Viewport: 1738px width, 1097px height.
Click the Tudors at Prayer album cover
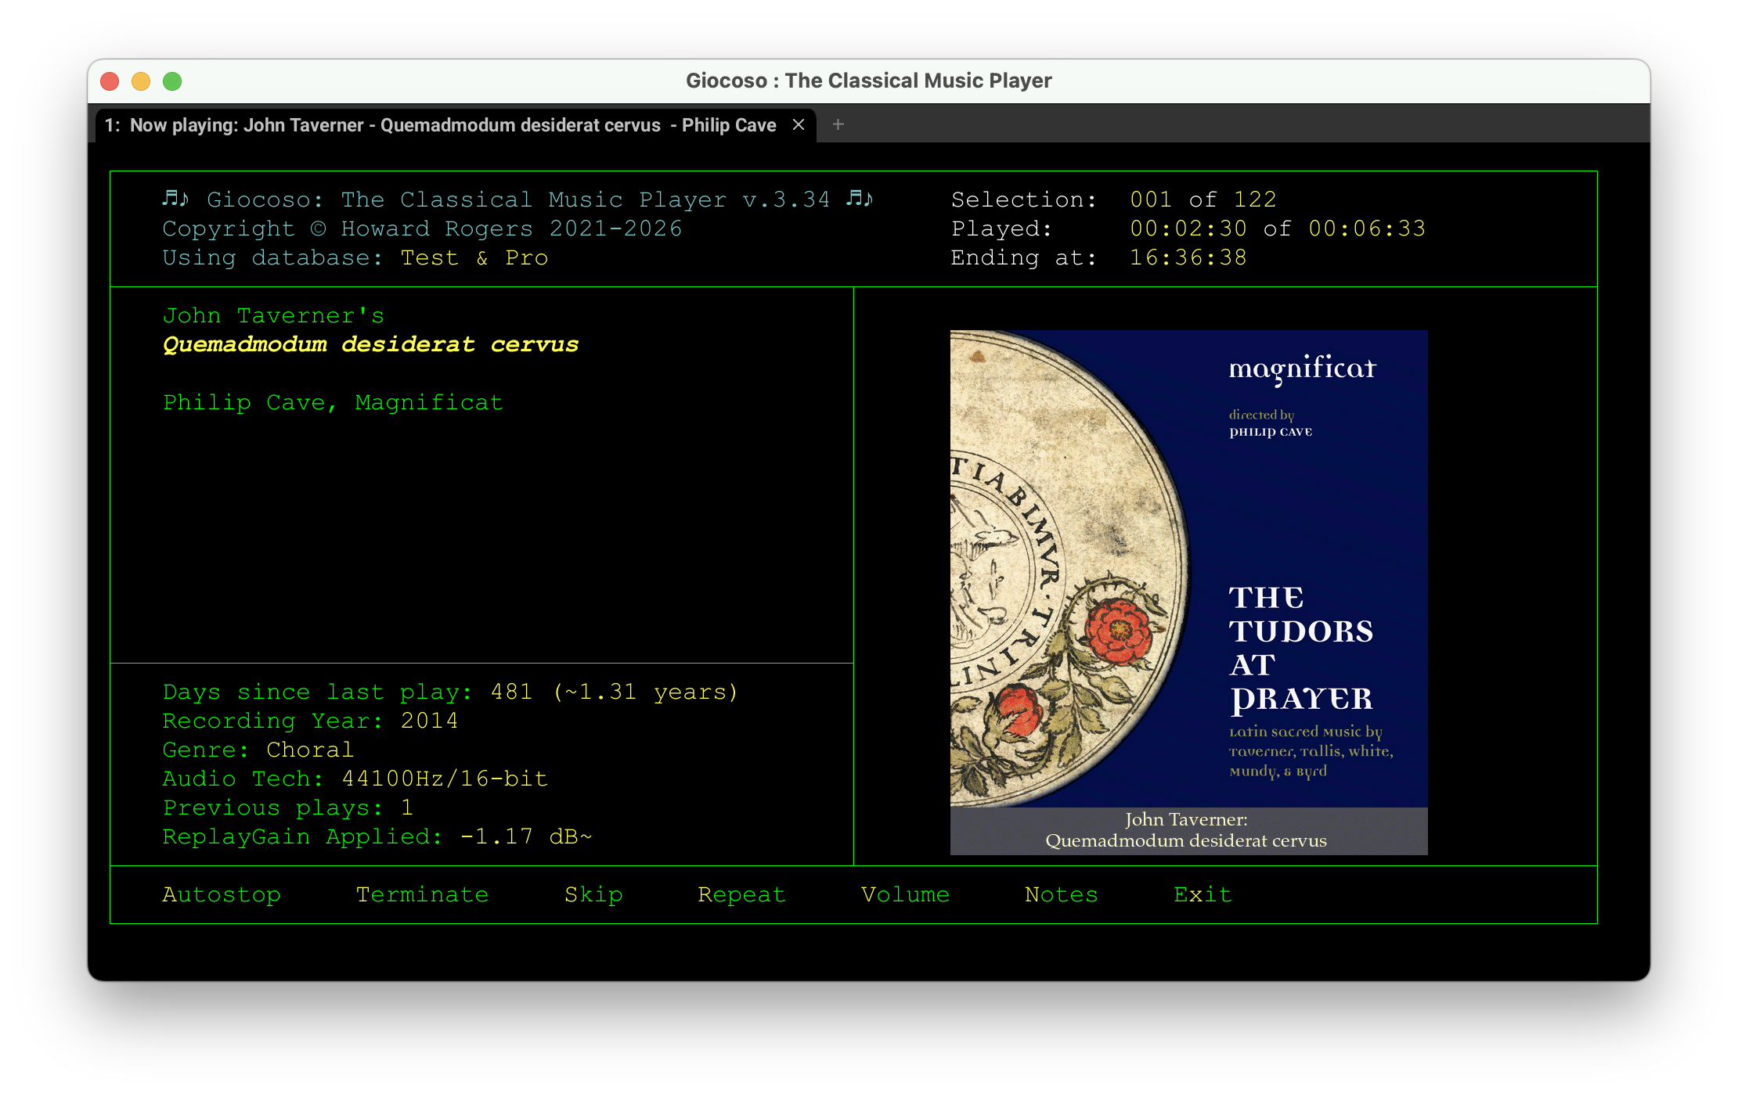tap(1188, 592)
